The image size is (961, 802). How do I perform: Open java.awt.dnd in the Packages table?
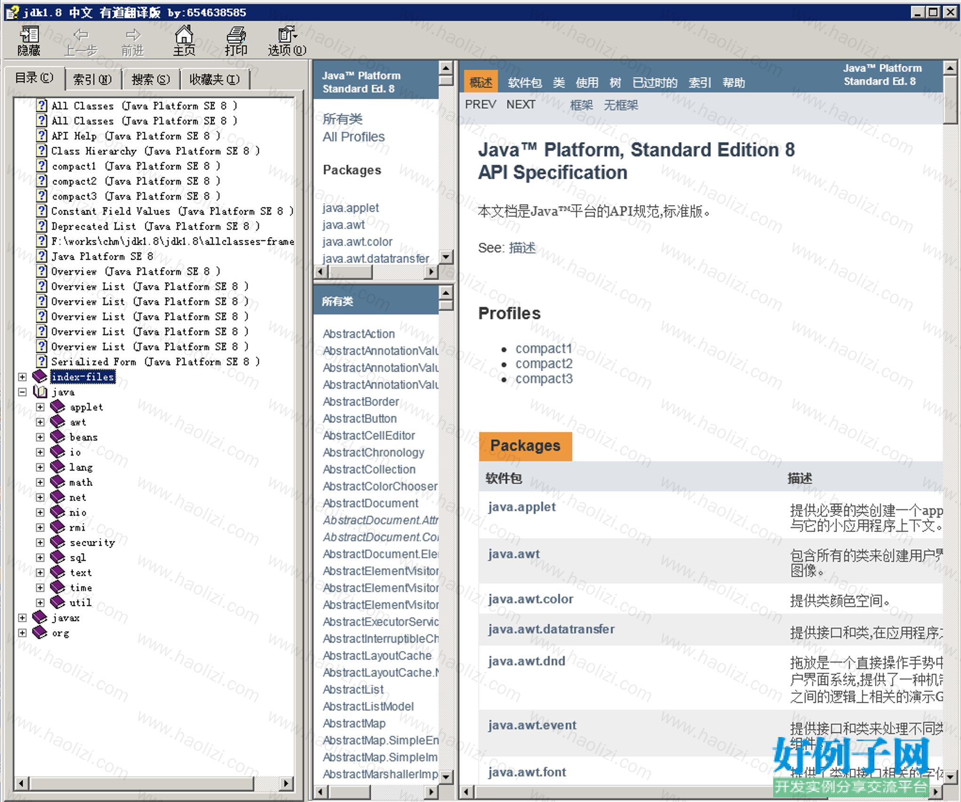coord(527,661)
